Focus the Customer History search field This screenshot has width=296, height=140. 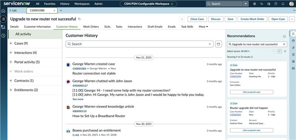(139, 44)
